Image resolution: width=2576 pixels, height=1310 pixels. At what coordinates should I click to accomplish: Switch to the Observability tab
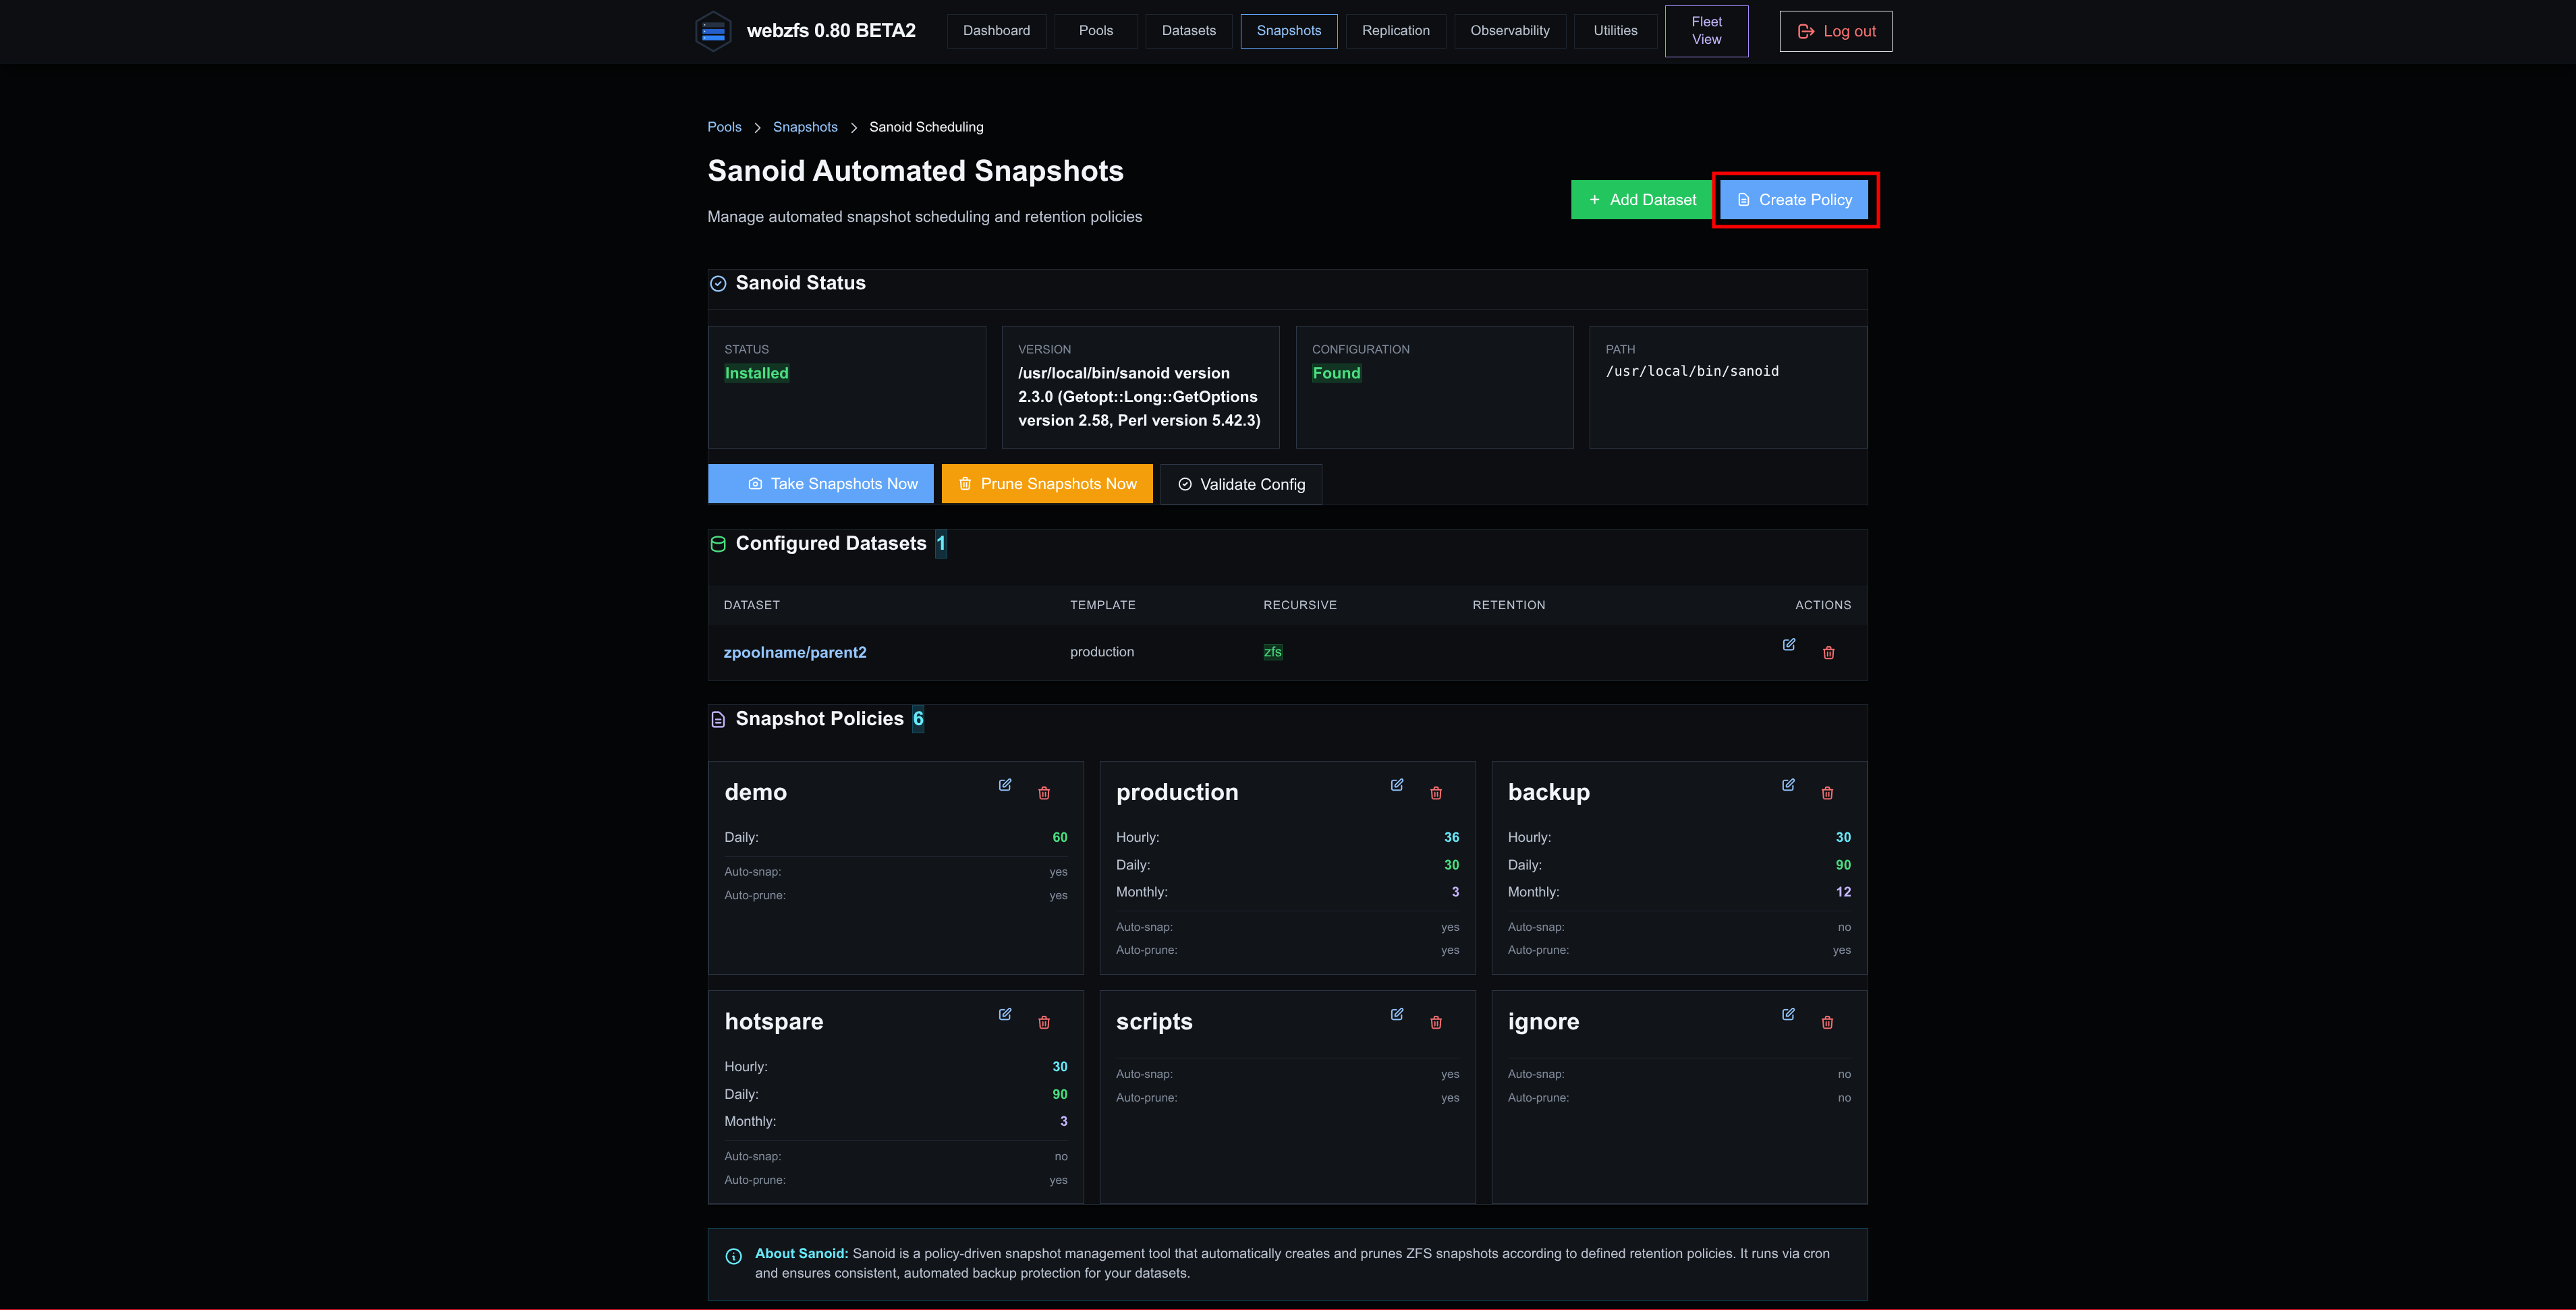pyautogui.click(x=1509, y=31)
